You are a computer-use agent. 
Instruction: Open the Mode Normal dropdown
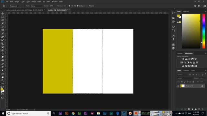(37, 6)
